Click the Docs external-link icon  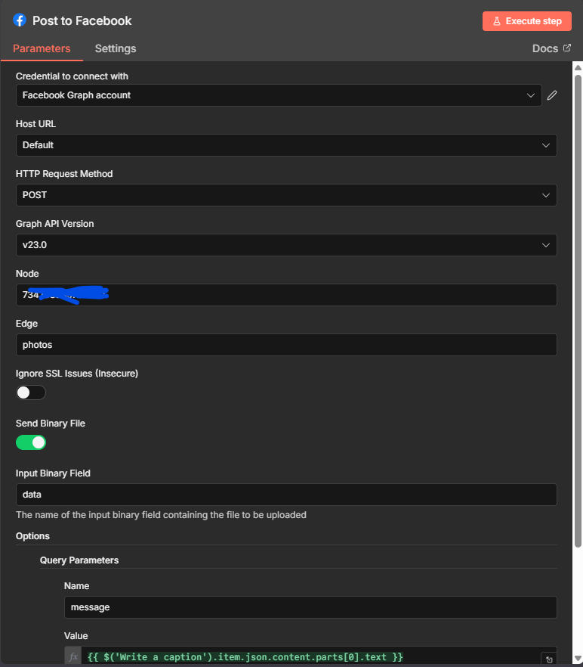[567, 48]
